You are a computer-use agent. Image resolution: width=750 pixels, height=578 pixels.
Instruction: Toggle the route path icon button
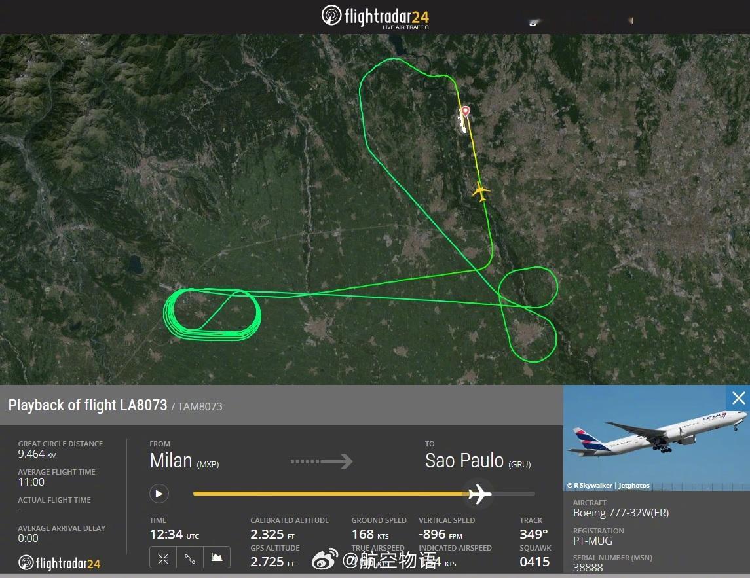(190, 558)
